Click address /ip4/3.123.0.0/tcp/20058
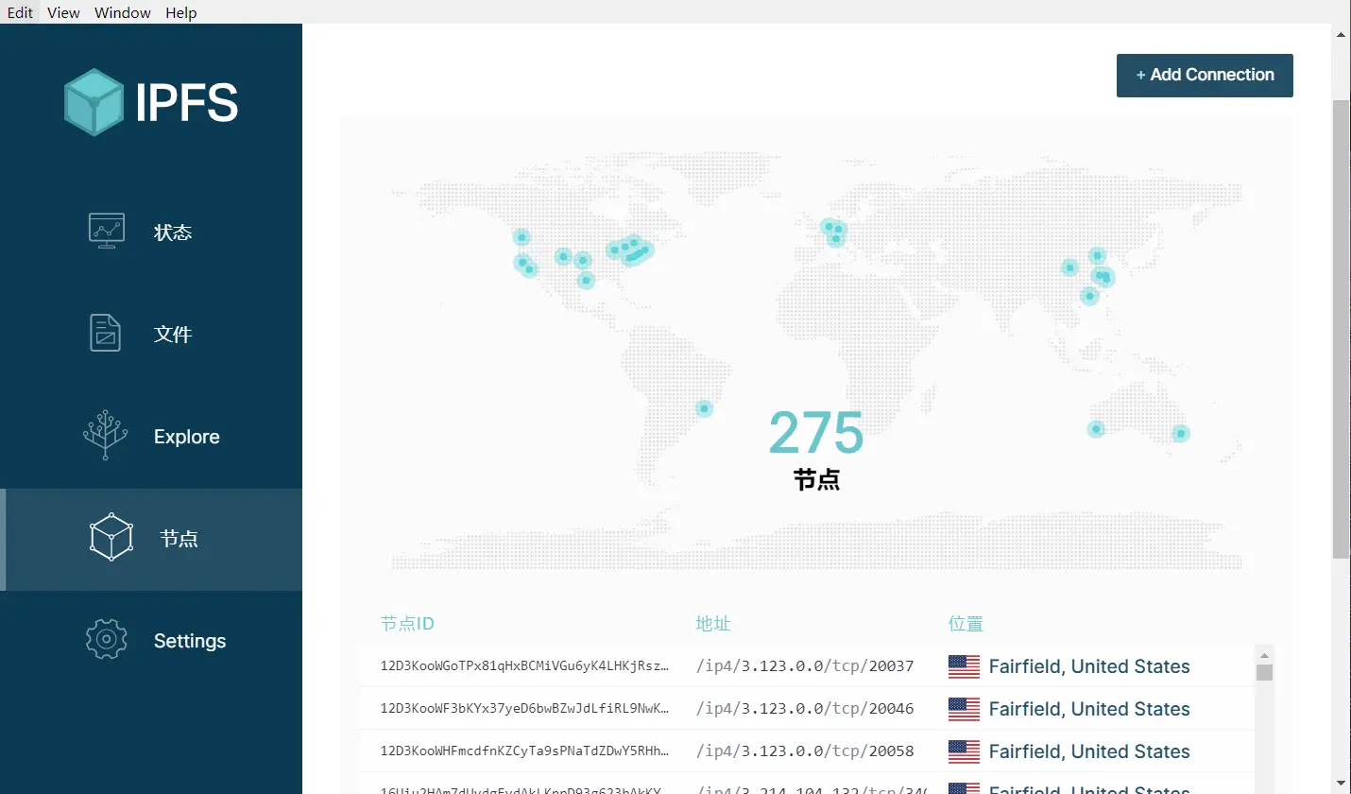 (805, 751)
